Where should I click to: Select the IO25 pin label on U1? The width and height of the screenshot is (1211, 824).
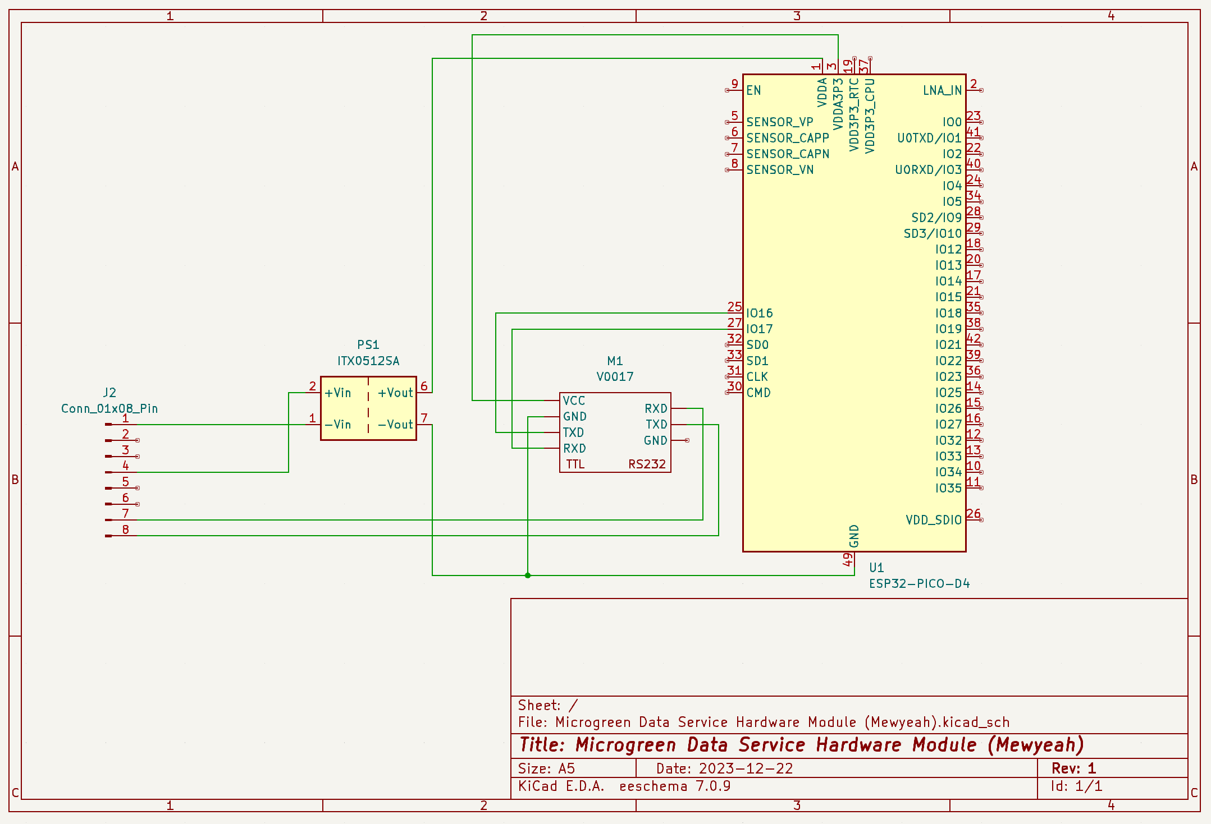pyautogui.click(x=949, y=393)
